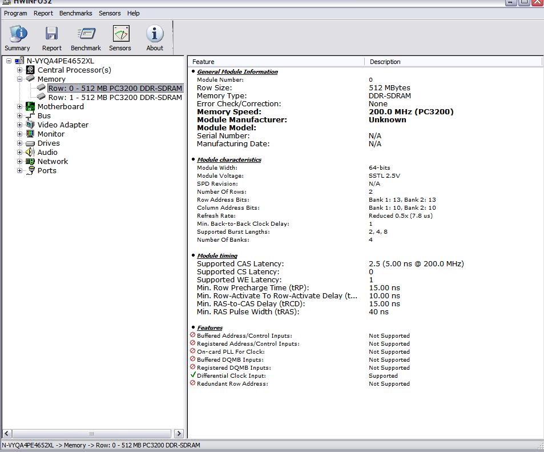Open the Benchmarks menu

tap(75, 13)
